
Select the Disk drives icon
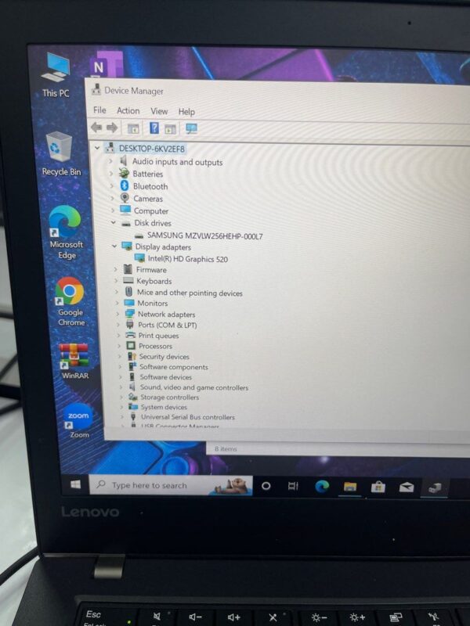pos(126,223)
